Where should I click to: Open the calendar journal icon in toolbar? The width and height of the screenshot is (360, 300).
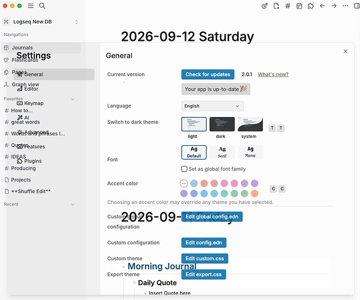(299, 6)
